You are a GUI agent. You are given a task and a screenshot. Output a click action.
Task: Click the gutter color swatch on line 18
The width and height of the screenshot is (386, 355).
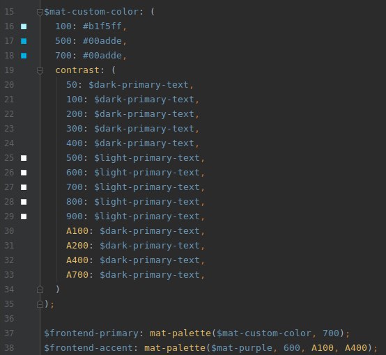[x=24, y=56]
